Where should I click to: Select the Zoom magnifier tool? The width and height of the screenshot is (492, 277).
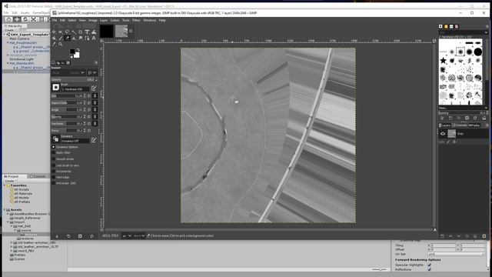point(61,45)
